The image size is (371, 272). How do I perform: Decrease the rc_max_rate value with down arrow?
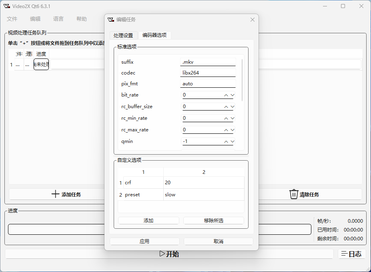tap(233, 130)
